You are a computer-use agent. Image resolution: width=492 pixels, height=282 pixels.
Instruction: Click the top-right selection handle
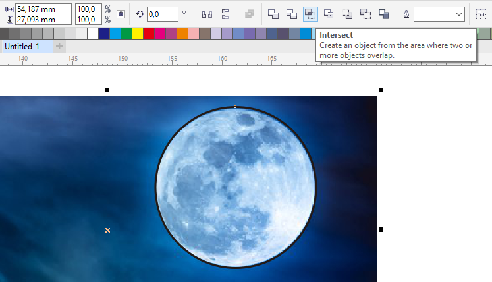(x=381, y=90)
